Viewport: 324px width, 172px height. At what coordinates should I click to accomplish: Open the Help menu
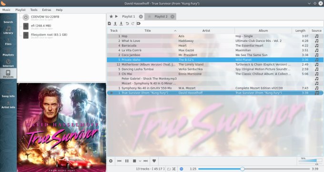click(59, 10)
